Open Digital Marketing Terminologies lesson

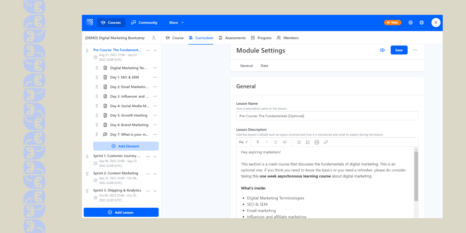tap(129, 68)
